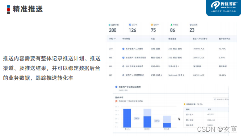The image size is (243, 136).
Task: Click the App channel cell in row 200
Action: pyautogui.click(x=175, y=49)
